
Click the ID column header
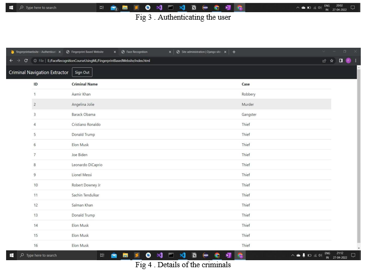[x=36, y=84]
